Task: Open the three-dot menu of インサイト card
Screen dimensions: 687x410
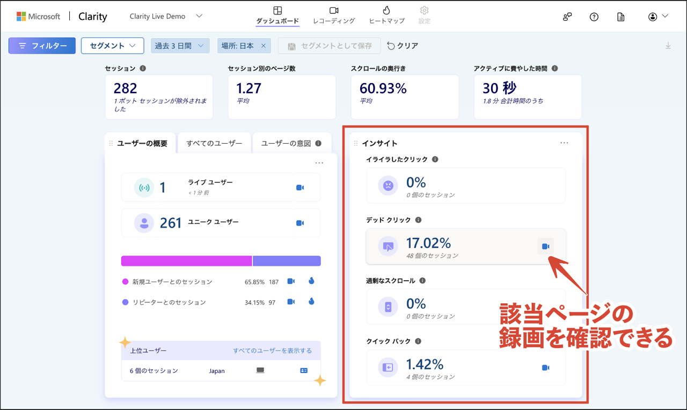Action: 564,143
